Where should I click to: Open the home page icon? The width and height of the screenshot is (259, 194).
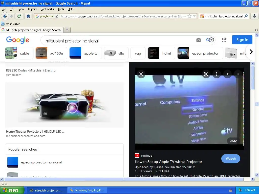click(28, 16)
